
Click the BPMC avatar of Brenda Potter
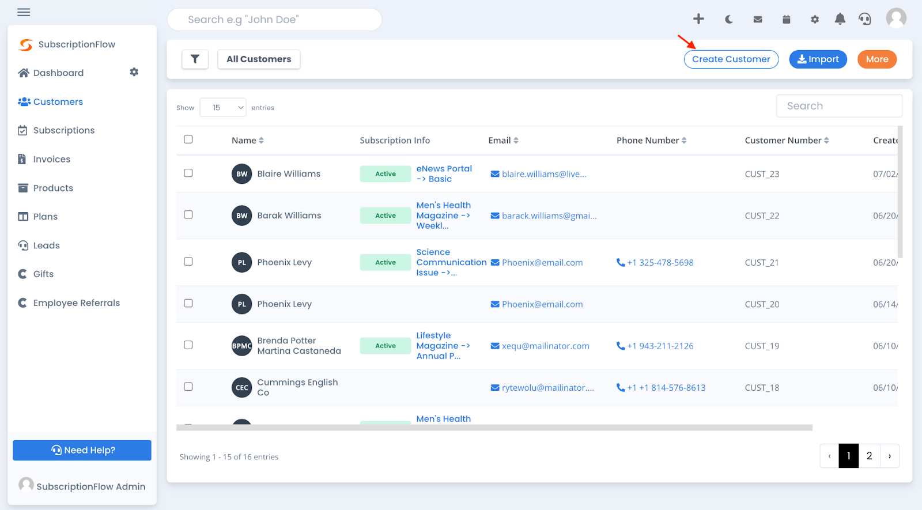point(242,346)
